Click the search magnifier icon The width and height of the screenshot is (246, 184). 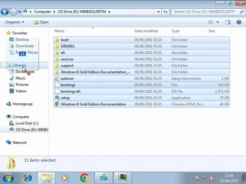pyautogui.click(x=242, y=12)
